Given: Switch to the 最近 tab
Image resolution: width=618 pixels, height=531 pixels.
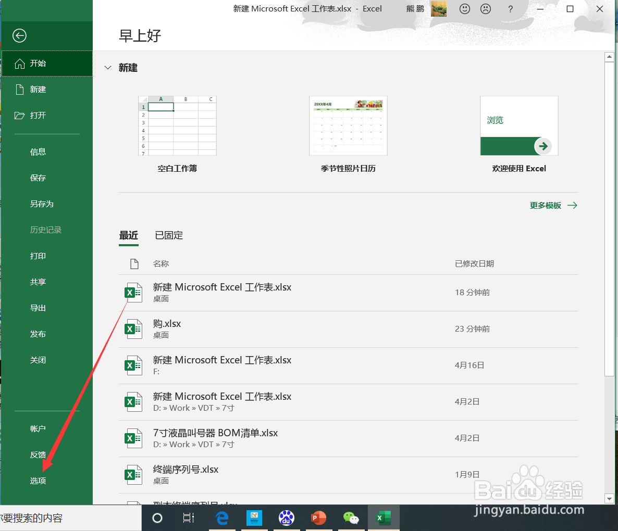Looking at the screenshot, I should 129,236.
